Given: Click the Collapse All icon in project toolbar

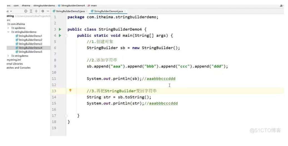Looking at the screenshot, I should pyautogui.click(x=36, y=11).
